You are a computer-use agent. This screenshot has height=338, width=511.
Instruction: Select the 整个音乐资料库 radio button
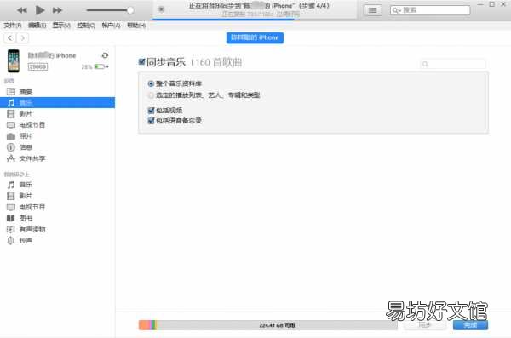(151, 83)
